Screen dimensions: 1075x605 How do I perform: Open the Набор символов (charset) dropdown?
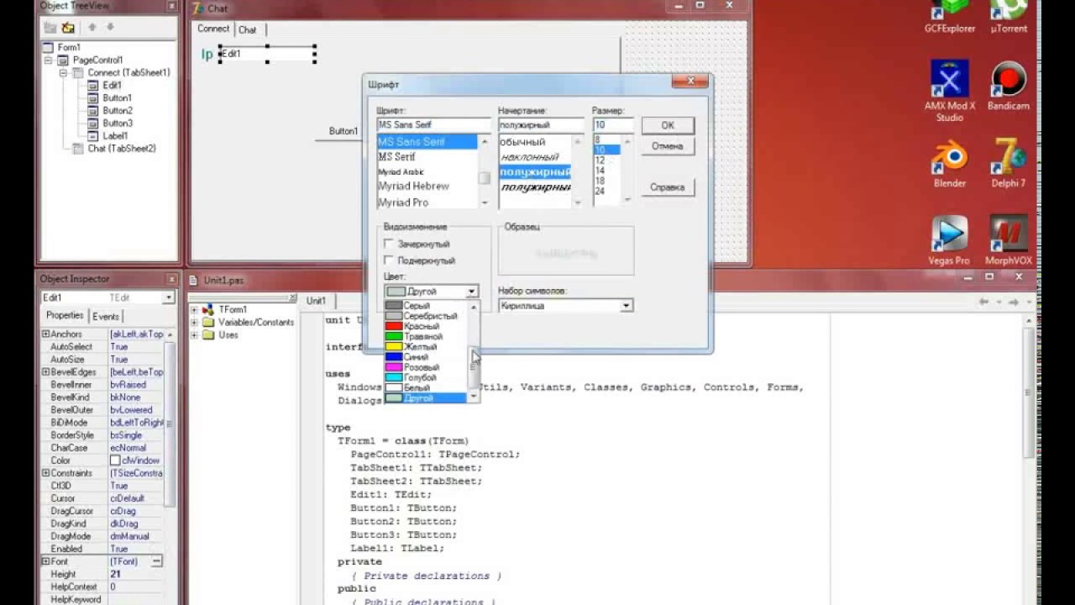click(627, 307)
